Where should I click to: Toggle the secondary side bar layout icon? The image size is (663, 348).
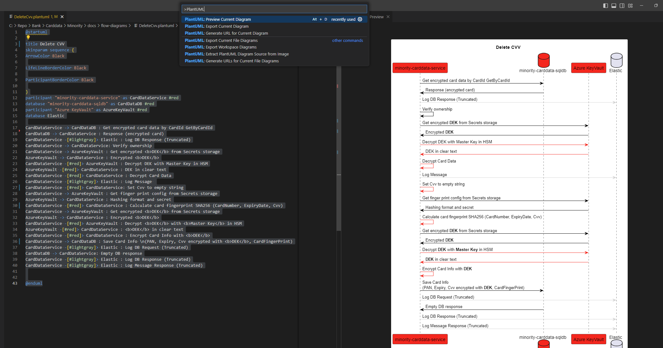click(622, 6)
